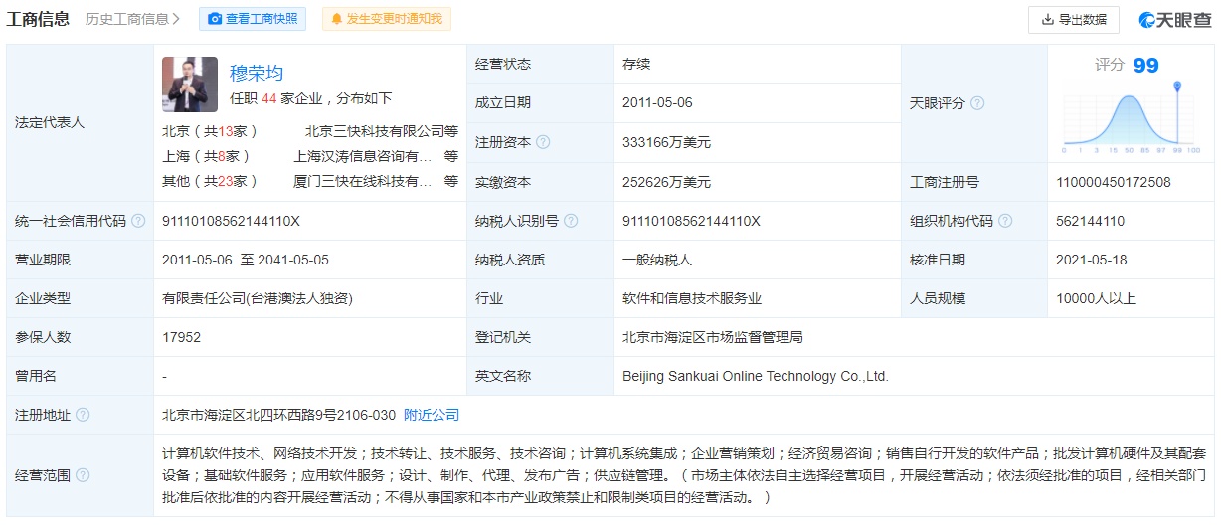1221x528 pixels.
Task: Click help icon next to 统一社会信用代码
Action: pyautogui.click(x=138, y=221)
